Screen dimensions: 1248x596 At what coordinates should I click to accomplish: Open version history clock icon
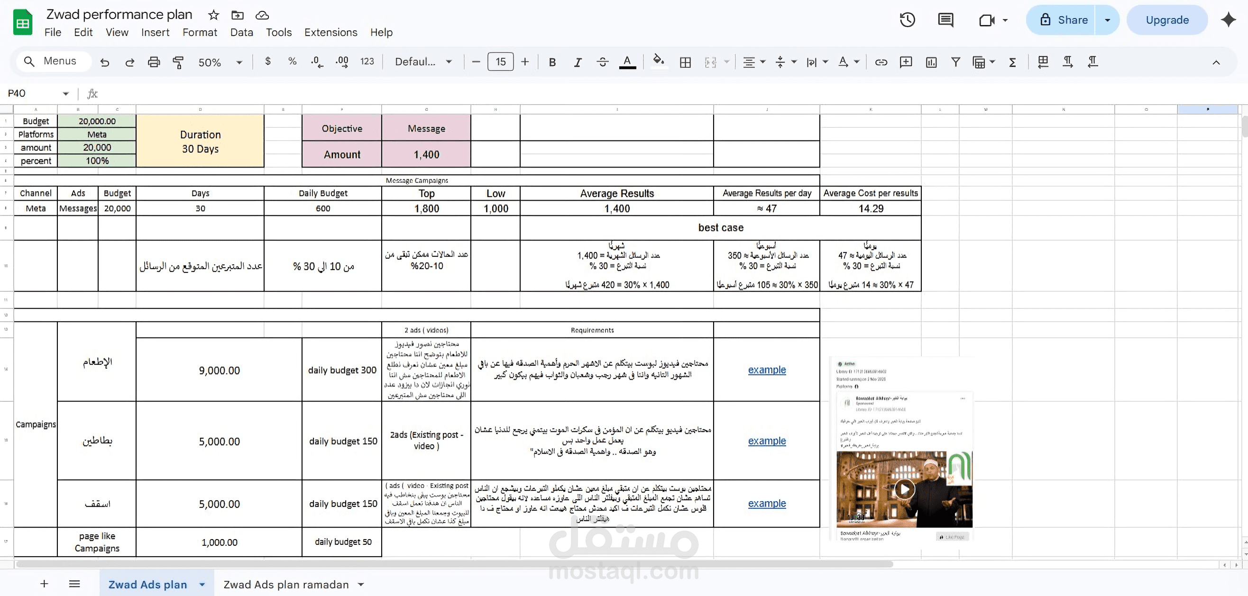[x=907, y=20]
